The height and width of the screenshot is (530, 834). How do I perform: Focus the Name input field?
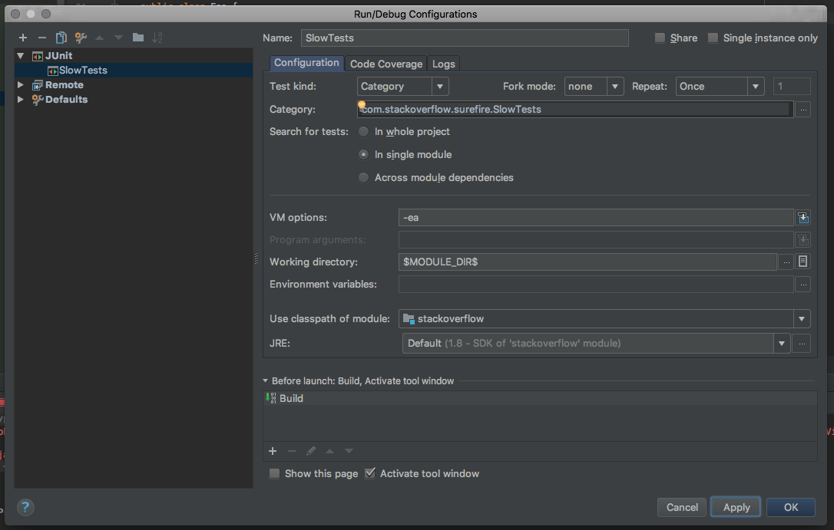point(465,38)
